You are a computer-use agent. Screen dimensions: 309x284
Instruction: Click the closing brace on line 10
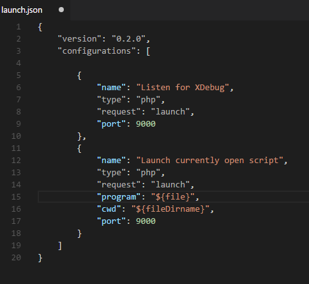[80, 136]
